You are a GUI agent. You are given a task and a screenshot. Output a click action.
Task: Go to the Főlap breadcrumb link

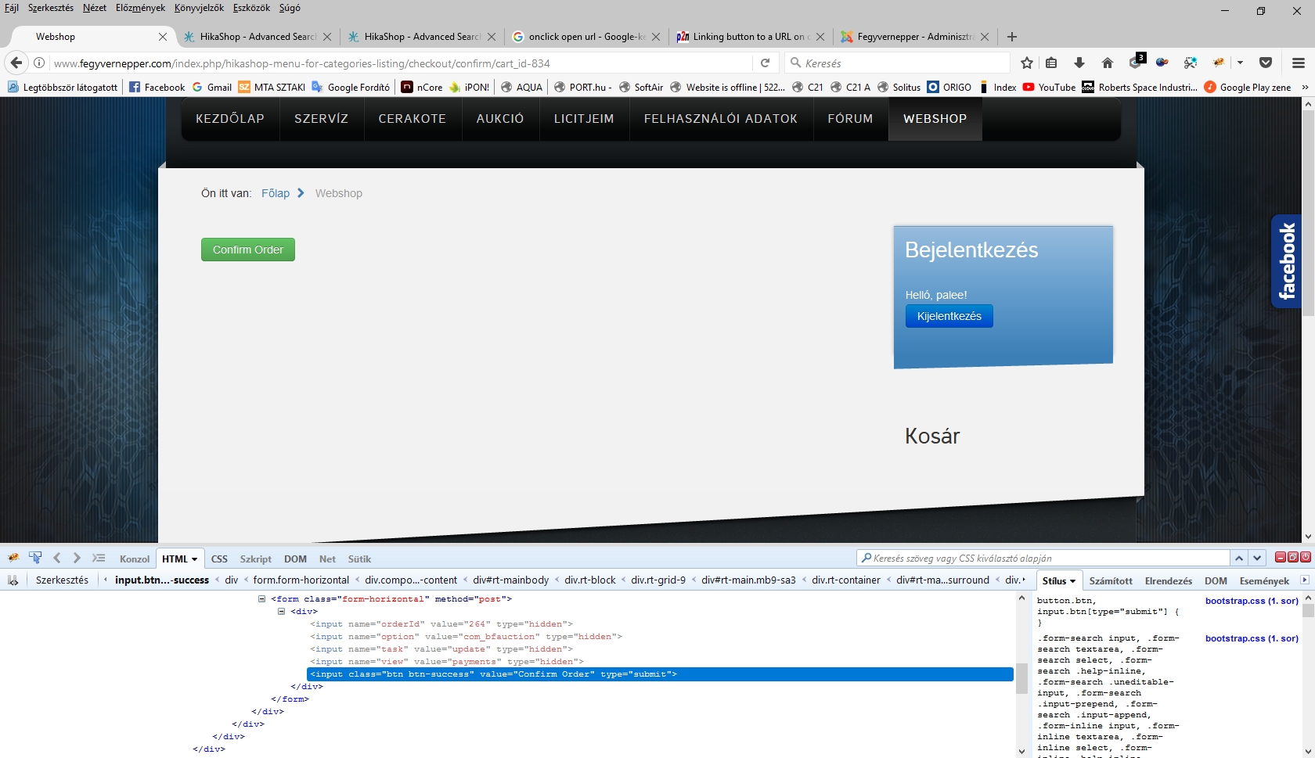coord(276,193)
